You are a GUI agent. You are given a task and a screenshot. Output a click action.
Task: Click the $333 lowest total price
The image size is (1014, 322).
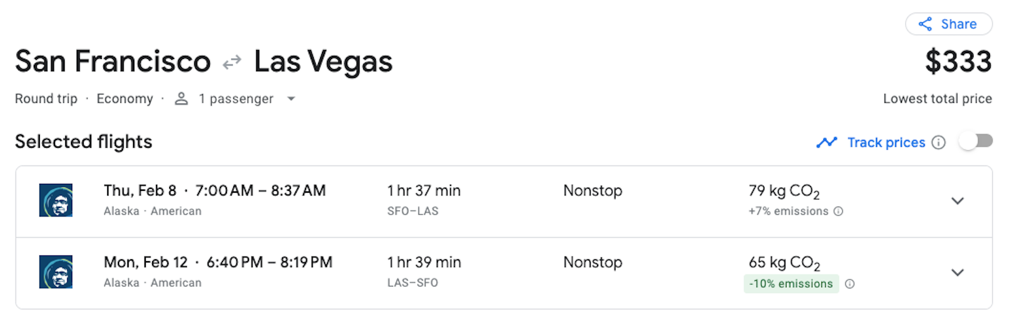[x=958, y=61]
